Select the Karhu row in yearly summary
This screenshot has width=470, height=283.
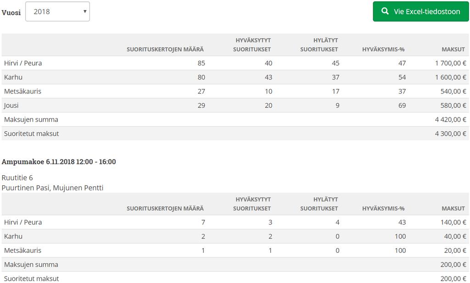pyautogui.click(x=235, y=77)
